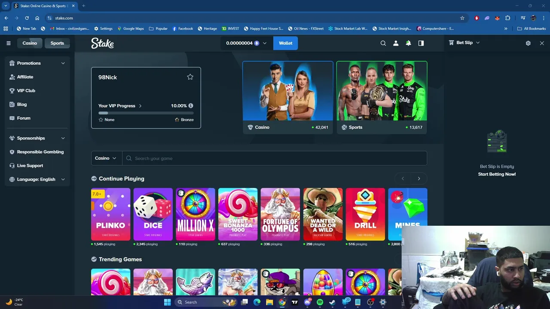Click the Windows Start button
The width and height of the screenshot is (550, 309).
(167, 302)
